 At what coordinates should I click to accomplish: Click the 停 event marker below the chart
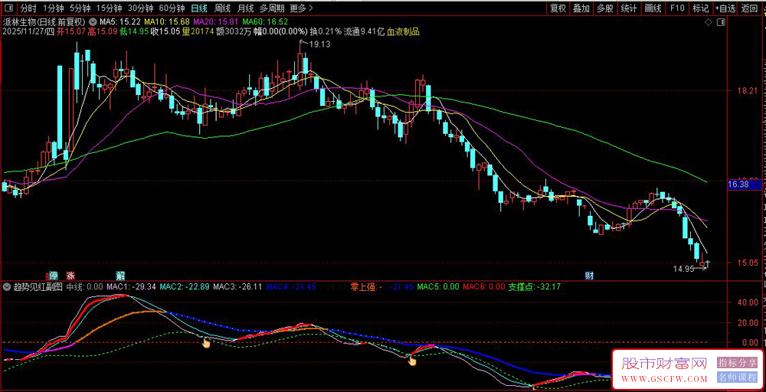point(53,275)
